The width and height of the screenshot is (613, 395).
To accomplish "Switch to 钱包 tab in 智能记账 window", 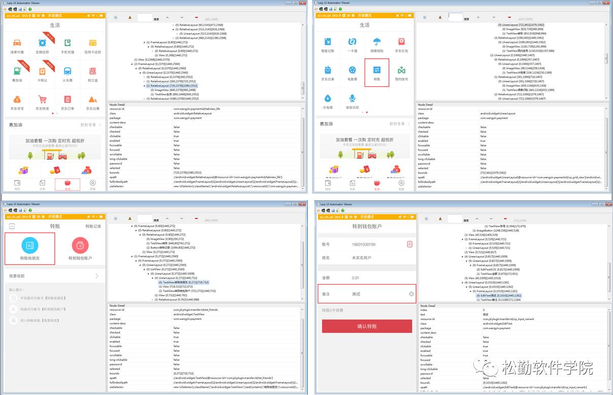I will (x=328, y=185).
